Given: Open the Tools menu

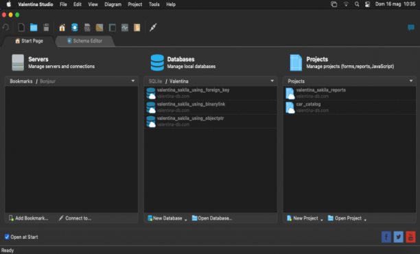Looking at the screenshot, I should (x=154, y=4).
